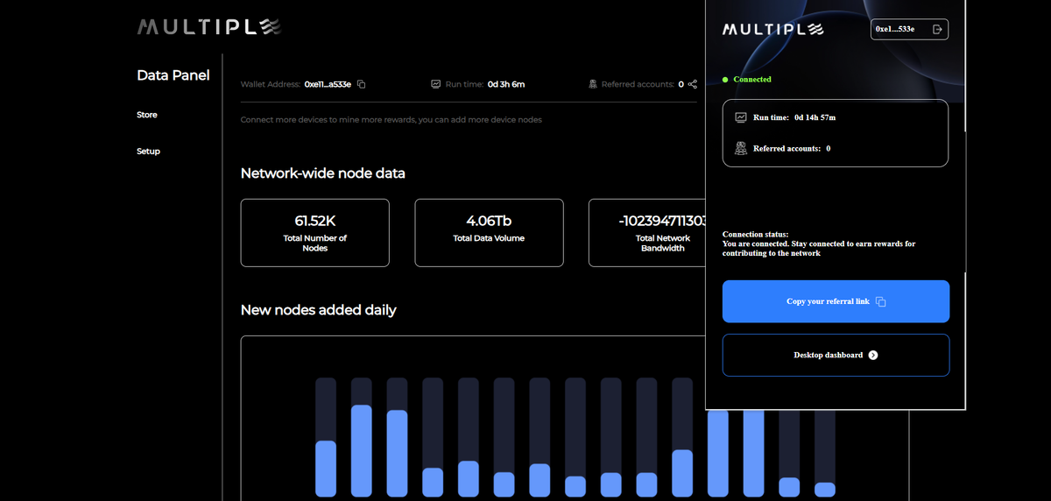Open the Store menu item

pyautogui.click(x=147, y=115)
